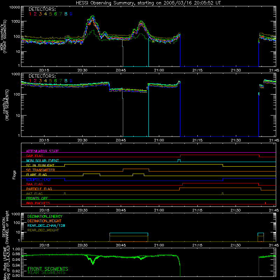
Task: Click the PARTICLE_FLAG label
Action: (x=39, y=189)
